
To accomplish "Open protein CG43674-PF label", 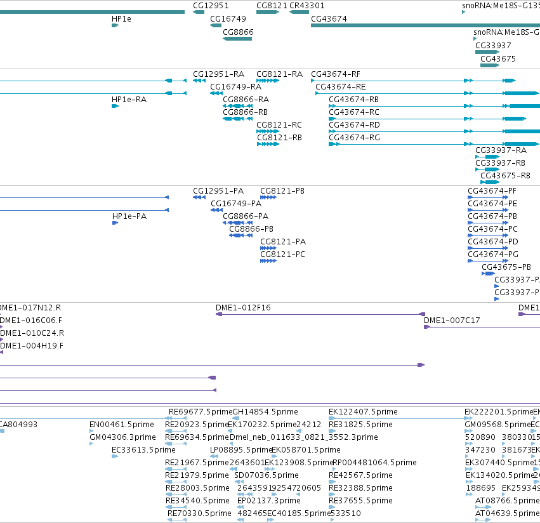I will click(492, 191).
